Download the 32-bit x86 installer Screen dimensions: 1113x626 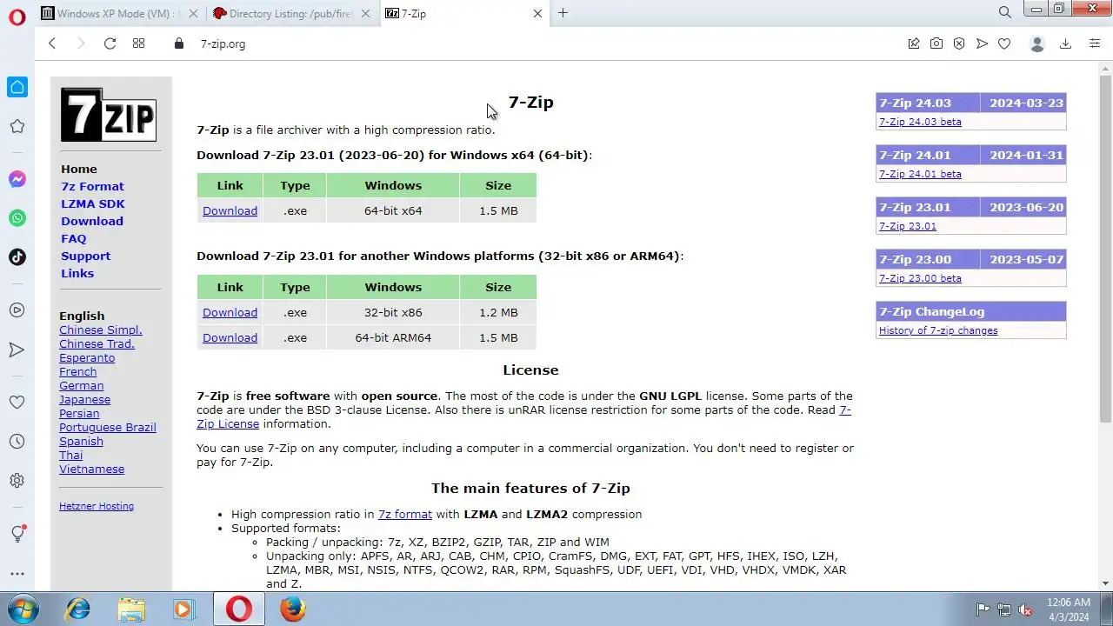click(230, 312)
